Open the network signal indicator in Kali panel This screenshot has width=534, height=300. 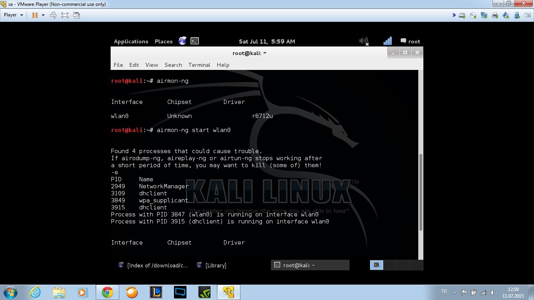click(387, 41)
